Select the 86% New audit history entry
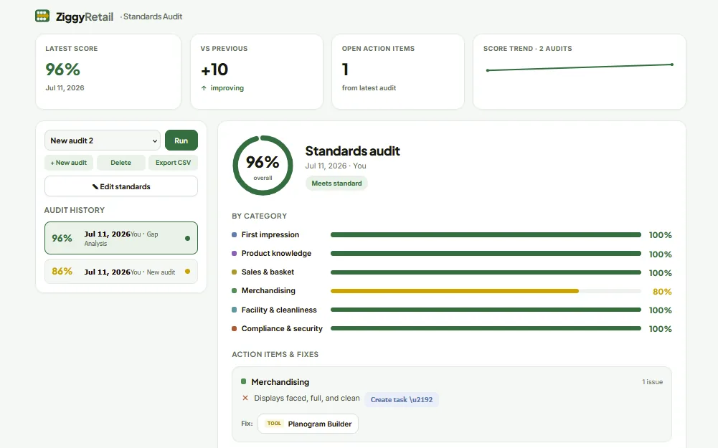This screenshot has height=448, width=718. coord(121,272)
